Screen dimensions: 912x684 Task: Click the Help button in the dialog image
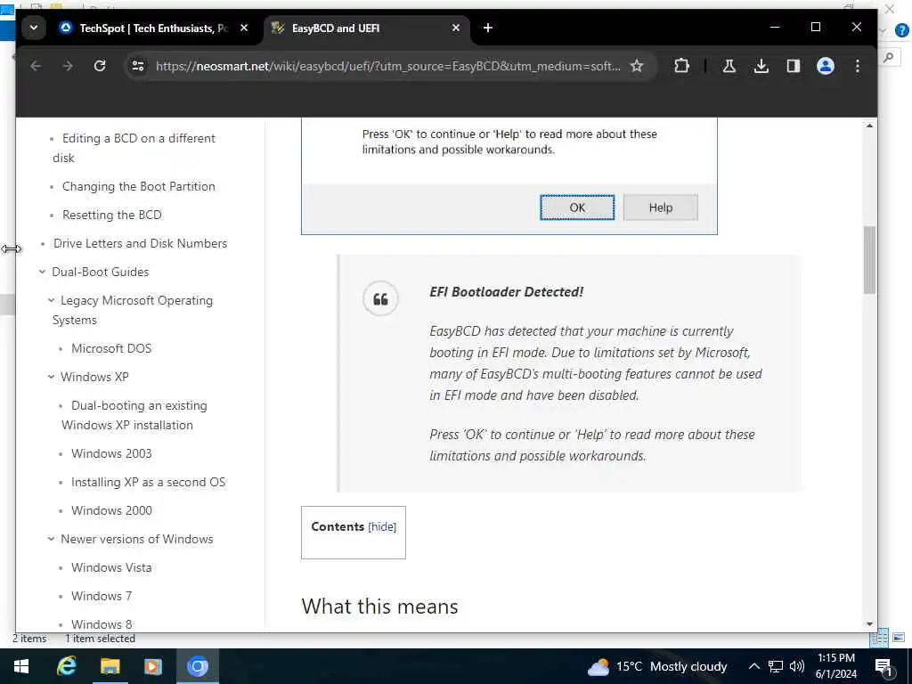[x=661, y=208]
